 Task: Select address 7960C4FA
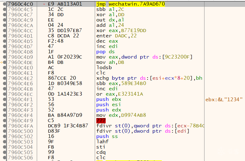coord(20,126)
